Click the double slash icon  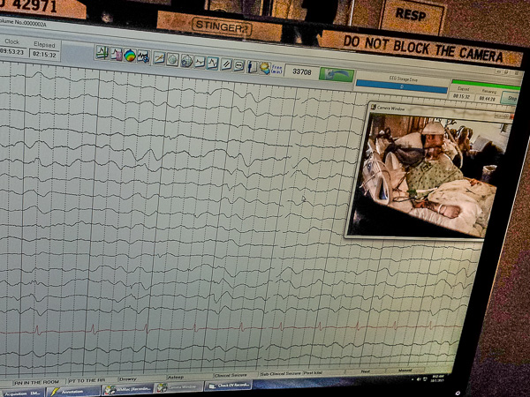226,64
